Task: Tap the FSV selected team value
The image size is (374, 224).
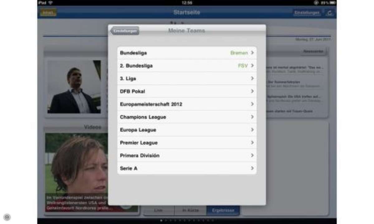Action: click(243, 66)
